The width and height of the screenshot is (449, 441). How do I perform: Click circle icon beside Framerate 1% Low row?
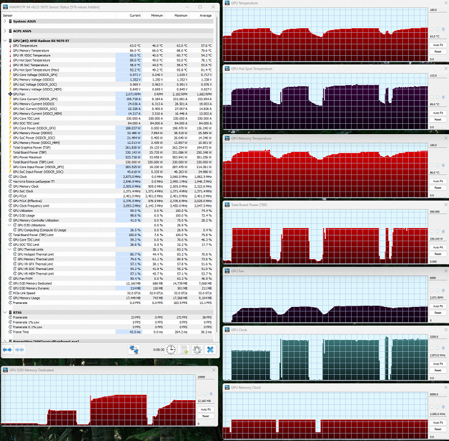click(10, 322)
